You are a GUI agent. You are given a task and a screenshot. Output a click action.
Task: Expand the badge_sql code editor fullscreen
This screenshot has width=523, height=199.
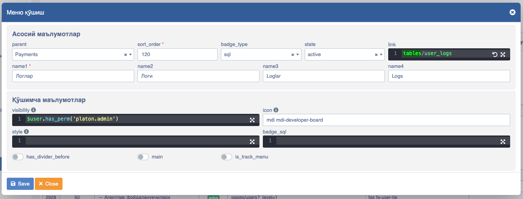tap(503, 142)
